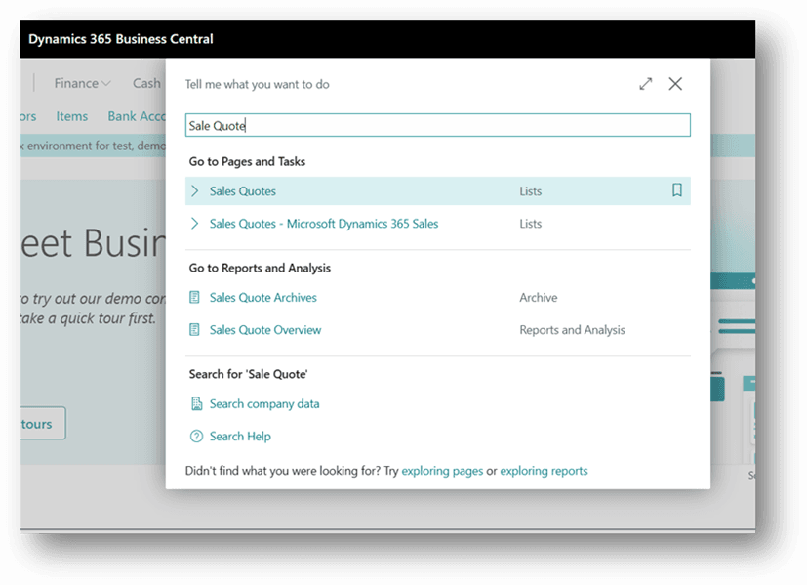Screen dimensions: 807x585
Task: Click the Search Help question mark icon
Action: 196,437
